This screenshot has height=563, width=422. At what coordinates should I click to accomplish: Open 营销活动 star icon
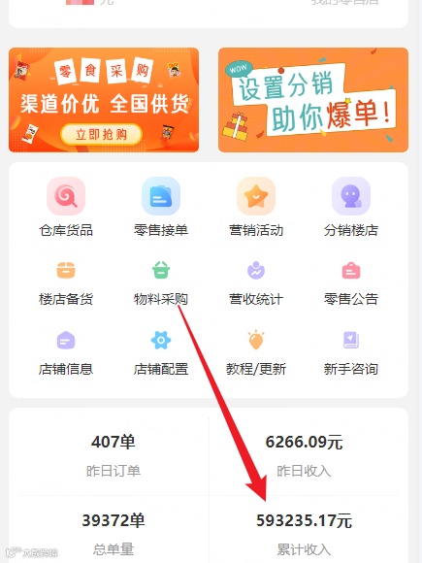coord(256,196)
